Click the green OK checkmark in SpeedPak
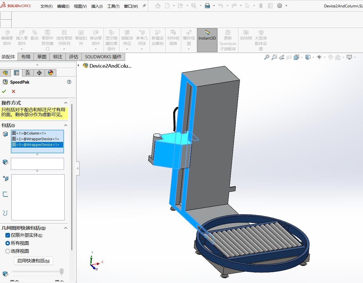Image resolution: width=363 pixels, height=283 pixels. coord(4,91)
